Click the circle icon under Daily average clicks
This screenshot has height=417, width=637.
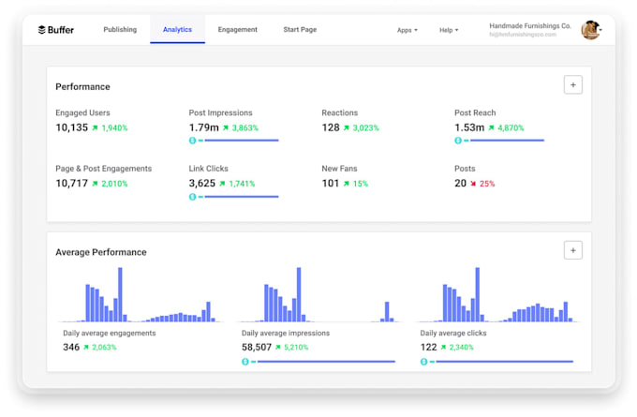tap(423, 362)
